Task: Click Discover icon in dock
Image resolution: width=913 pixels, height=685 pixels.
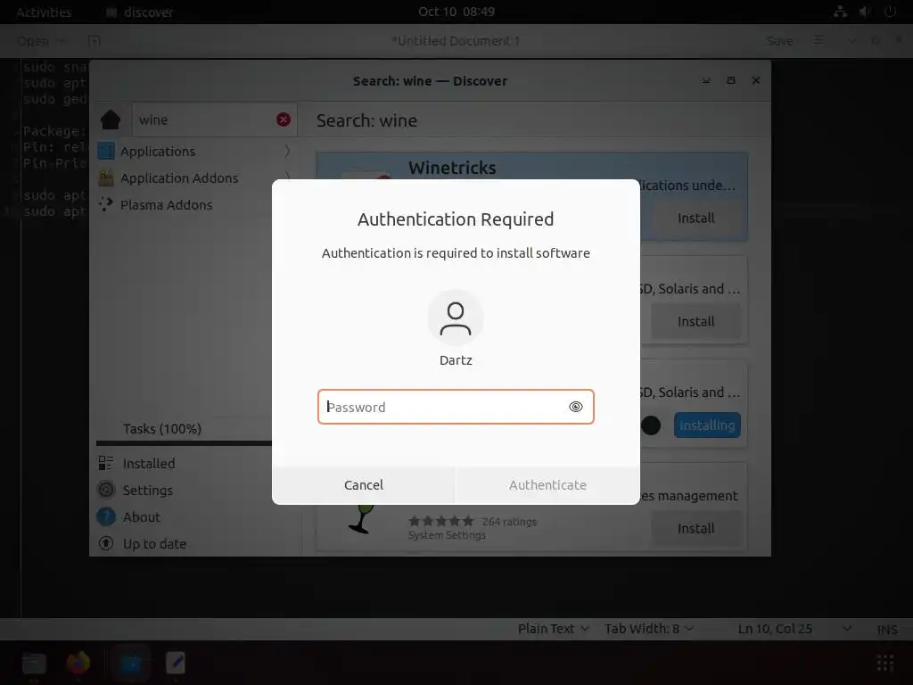Action: coord(131,663)
